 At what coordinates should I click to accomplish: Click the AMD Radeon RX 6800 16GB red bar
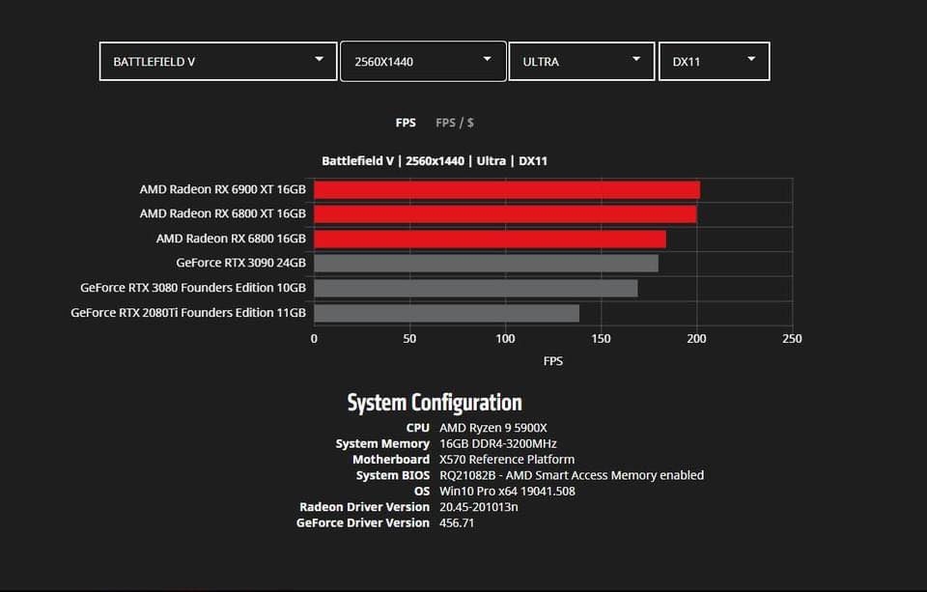491,239
